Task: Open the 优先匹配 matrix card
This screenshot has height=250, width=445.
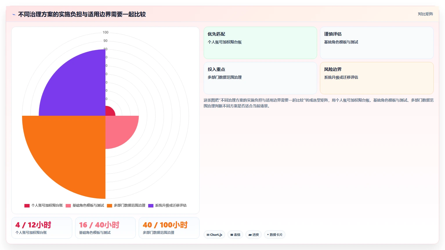Action: coord(260,43)
